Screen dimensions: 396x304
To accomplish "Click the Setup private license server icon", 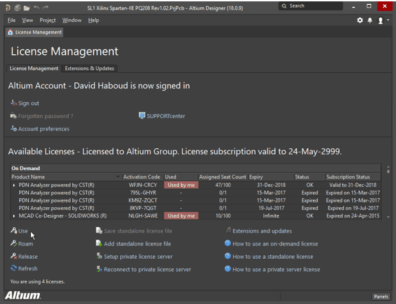I will (x=99, y=256).
